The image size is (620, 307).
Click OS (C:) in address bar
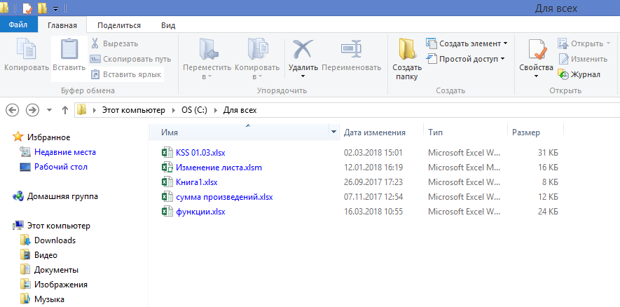click(194, 110)
